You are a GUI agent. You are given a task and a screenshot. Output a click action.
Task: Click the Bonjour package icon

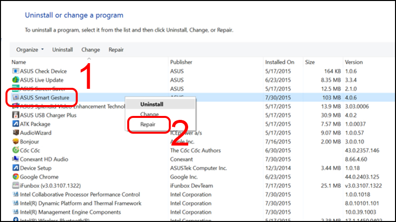15,142
